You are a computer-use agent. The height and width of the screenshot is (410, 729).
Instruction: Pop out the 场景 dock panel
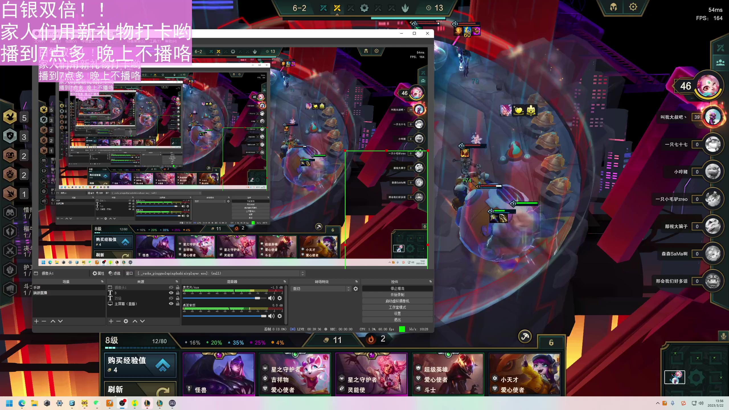point(102,282)
